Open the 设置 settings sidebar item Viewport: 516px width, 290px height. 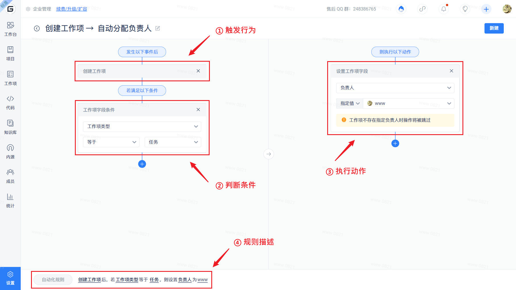10,278
